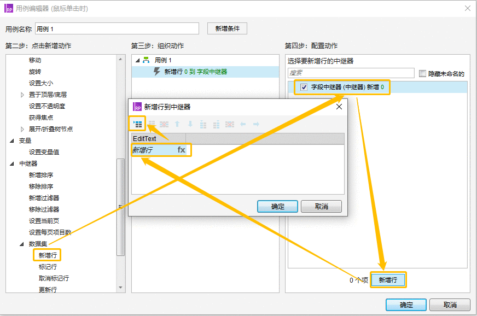Click the repeater 搜索 search box

(x=351, y=73)
